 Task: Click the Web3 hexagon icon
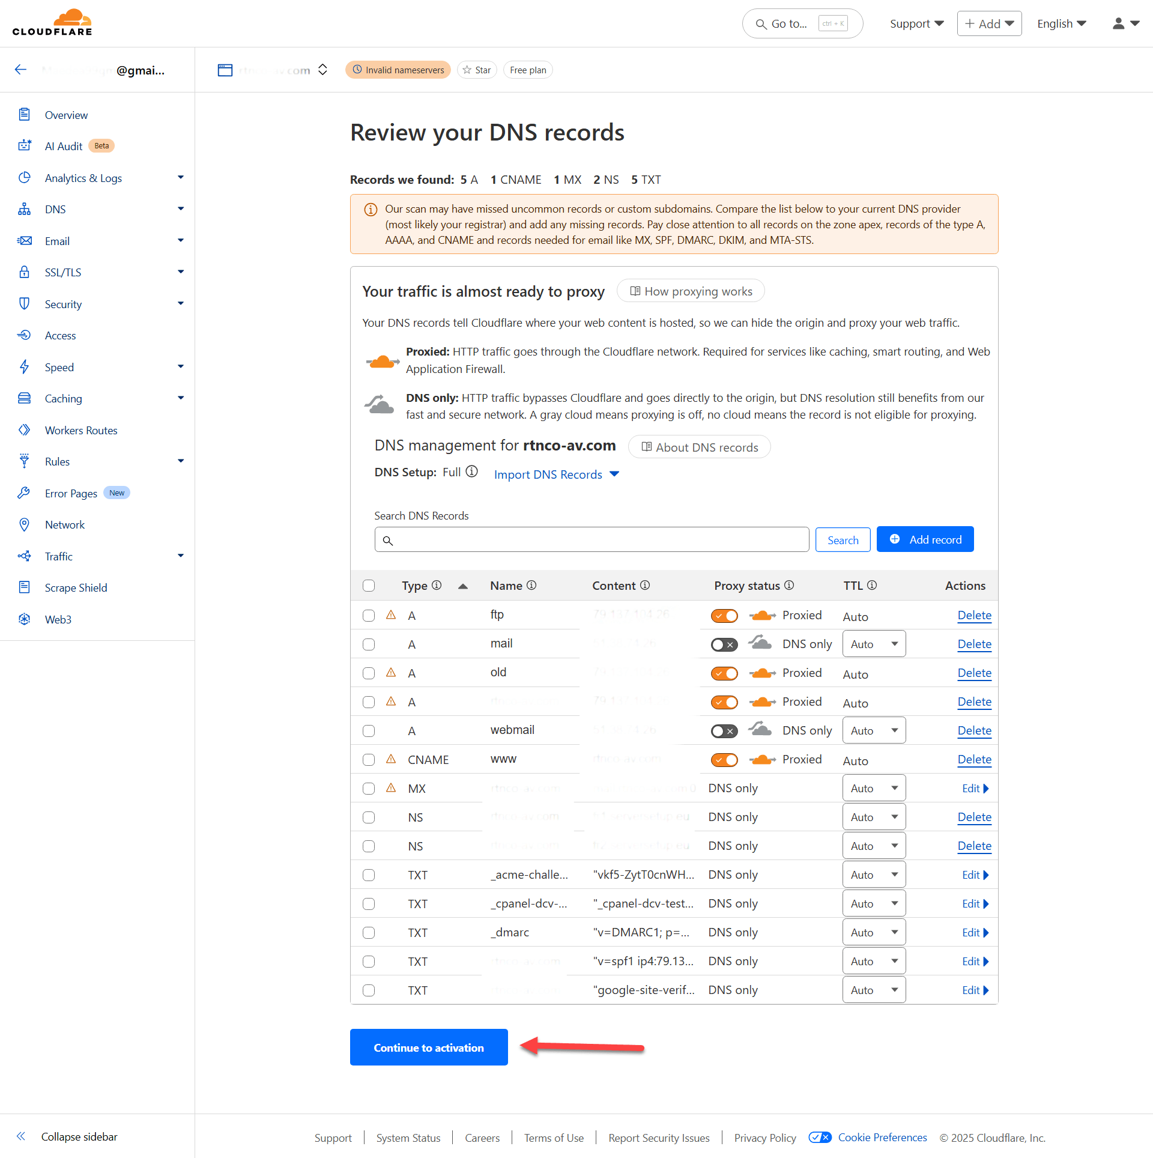[24, 619]
